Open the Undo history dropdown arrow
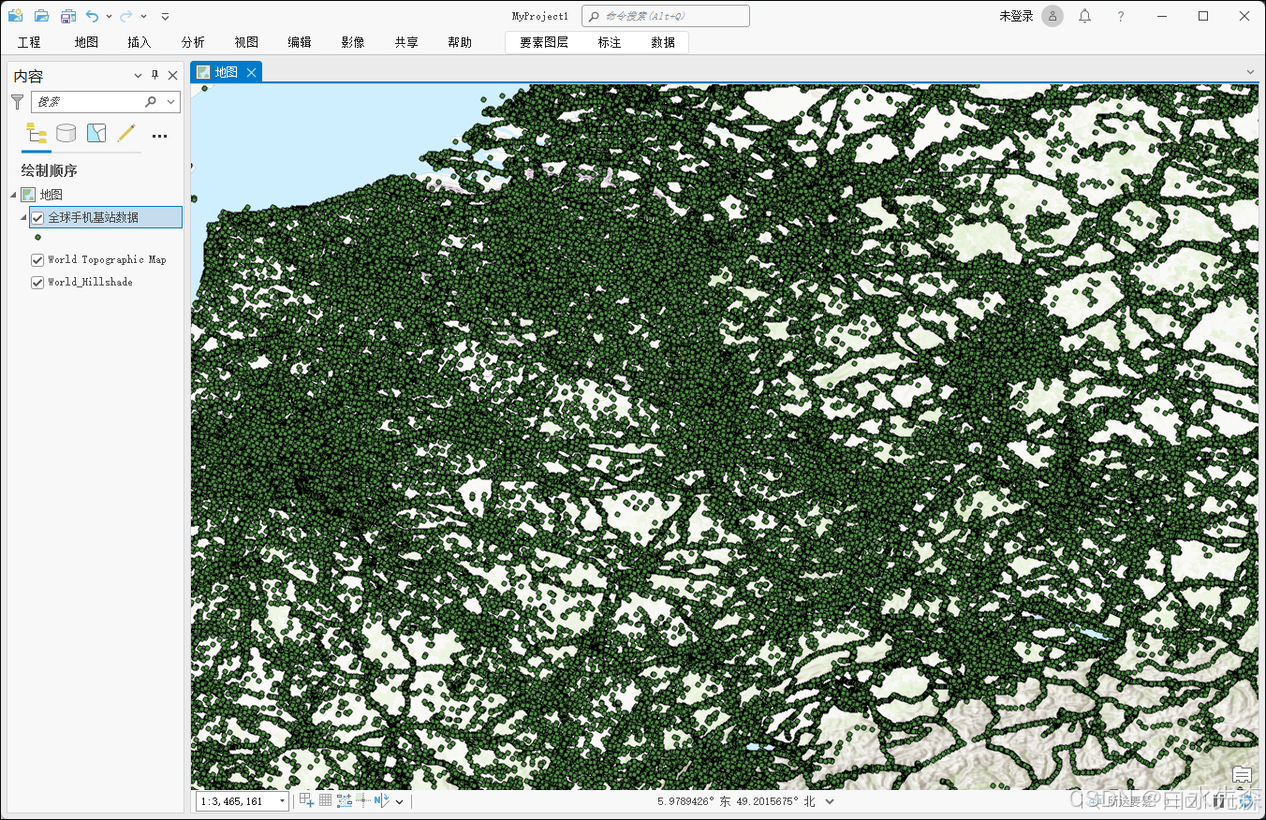1266x820 pixels. click(x=109, y=17)
